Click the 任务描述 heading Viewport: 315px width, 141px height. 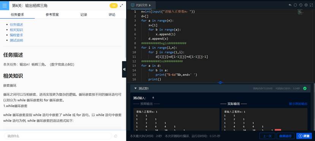[13, 55]
